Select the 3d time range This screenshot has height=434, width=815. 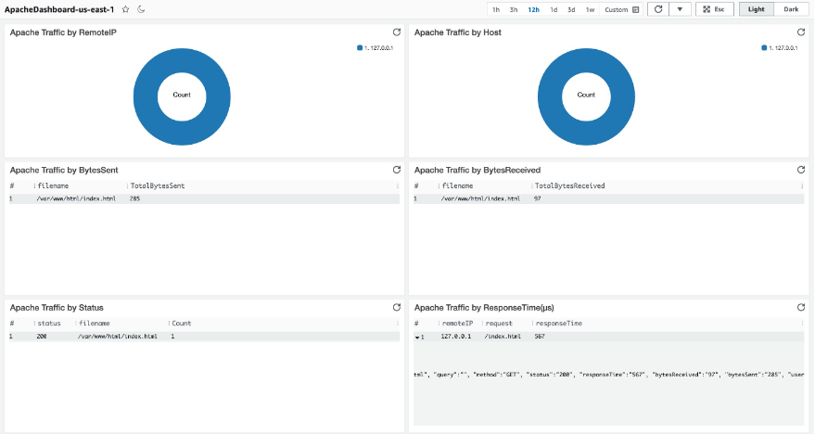571,10
